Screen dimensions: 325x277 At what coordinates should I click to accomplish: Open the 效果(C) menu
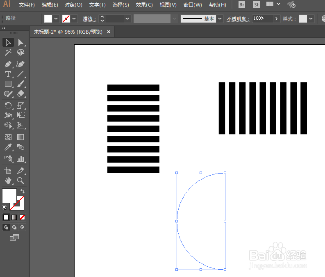point(144,5)
